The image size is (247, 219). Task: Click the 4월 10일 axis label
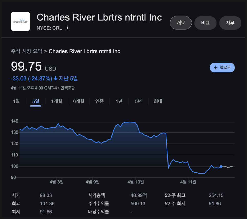136,182
